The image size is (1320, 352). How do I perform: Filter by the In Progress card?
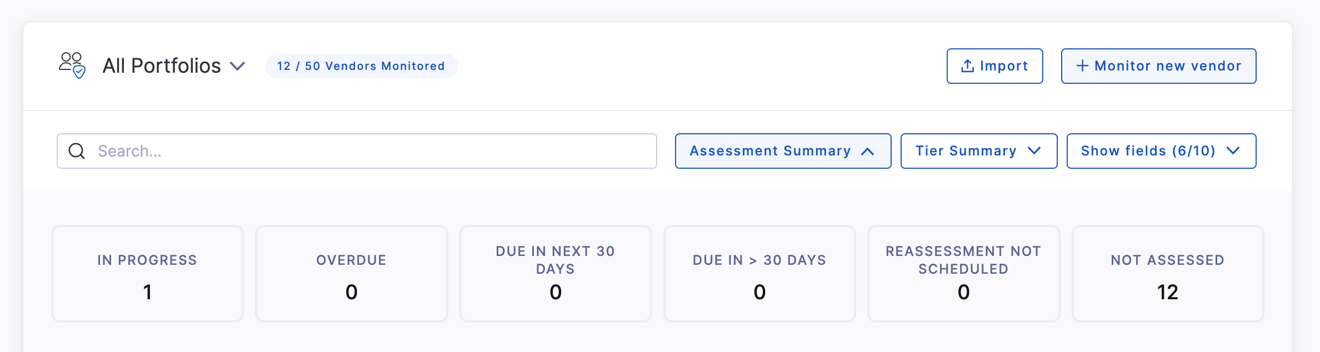point(147,273)
